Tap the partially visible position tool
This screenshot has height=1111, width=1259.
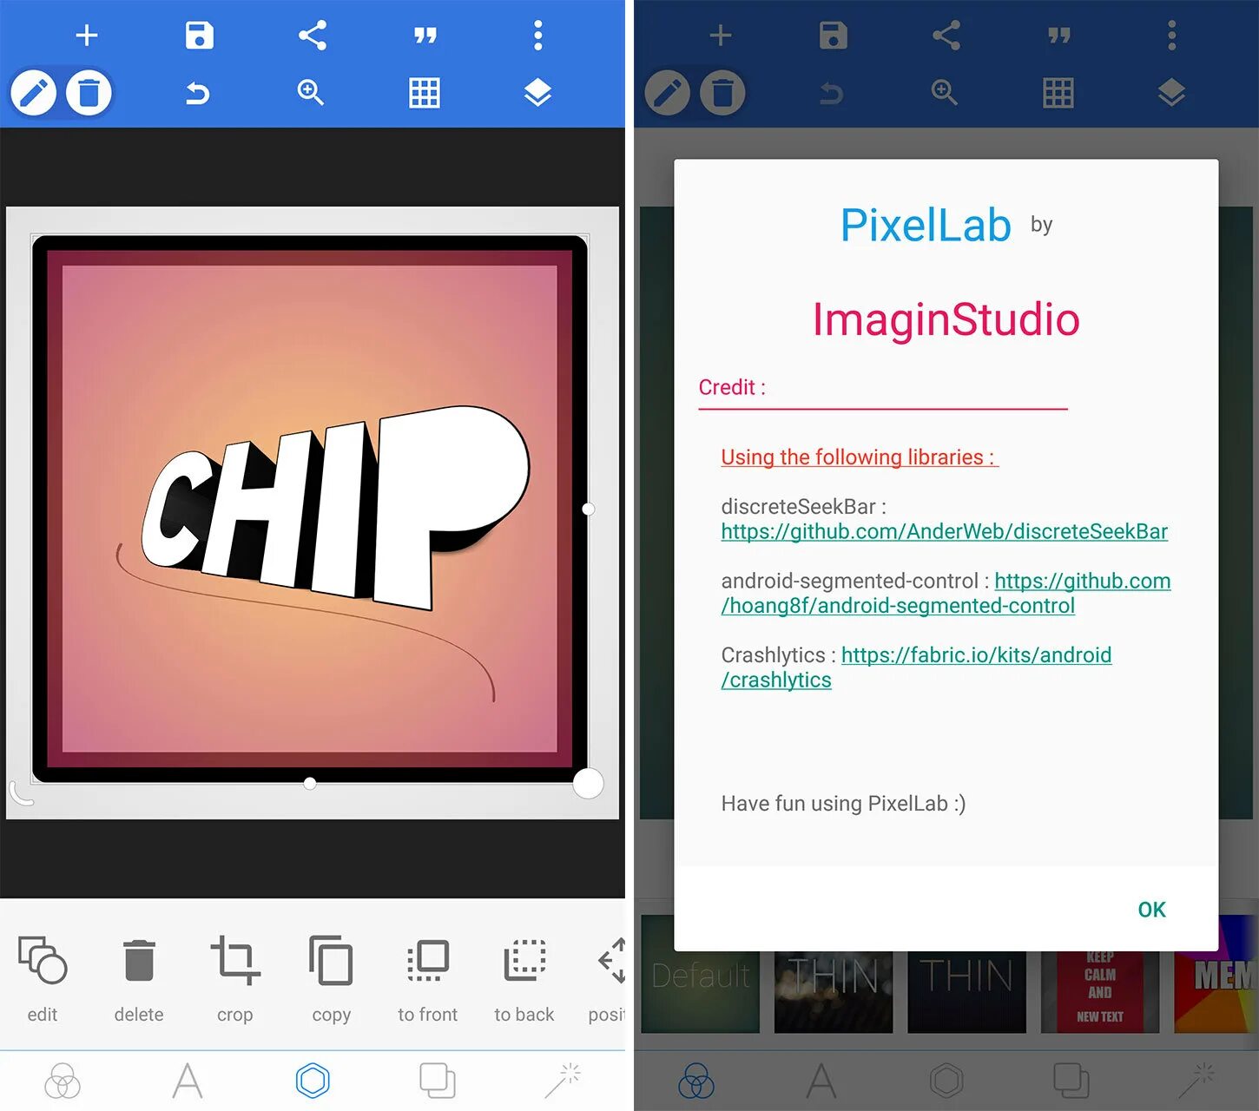coord(609,978)
